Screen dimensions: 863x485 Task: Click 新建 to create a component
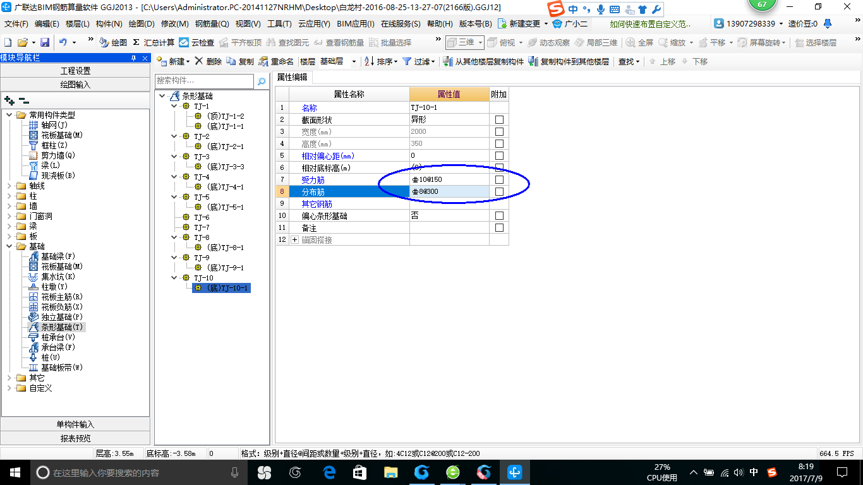pyautogui.click(x=173, y=61)
